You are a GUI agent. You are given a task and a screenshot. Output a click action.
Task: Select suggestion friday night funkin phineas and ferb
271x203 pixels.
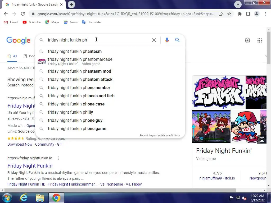pyautogui.click(x=110, y=96)
